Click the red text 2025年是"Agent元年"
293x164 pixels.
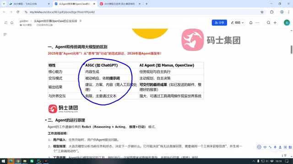click(x=65, y=54)
